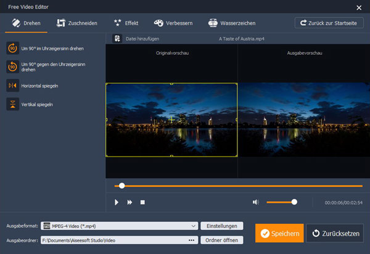
Task: Click the Originalvorschau video frame
Action: click(171, 120)
